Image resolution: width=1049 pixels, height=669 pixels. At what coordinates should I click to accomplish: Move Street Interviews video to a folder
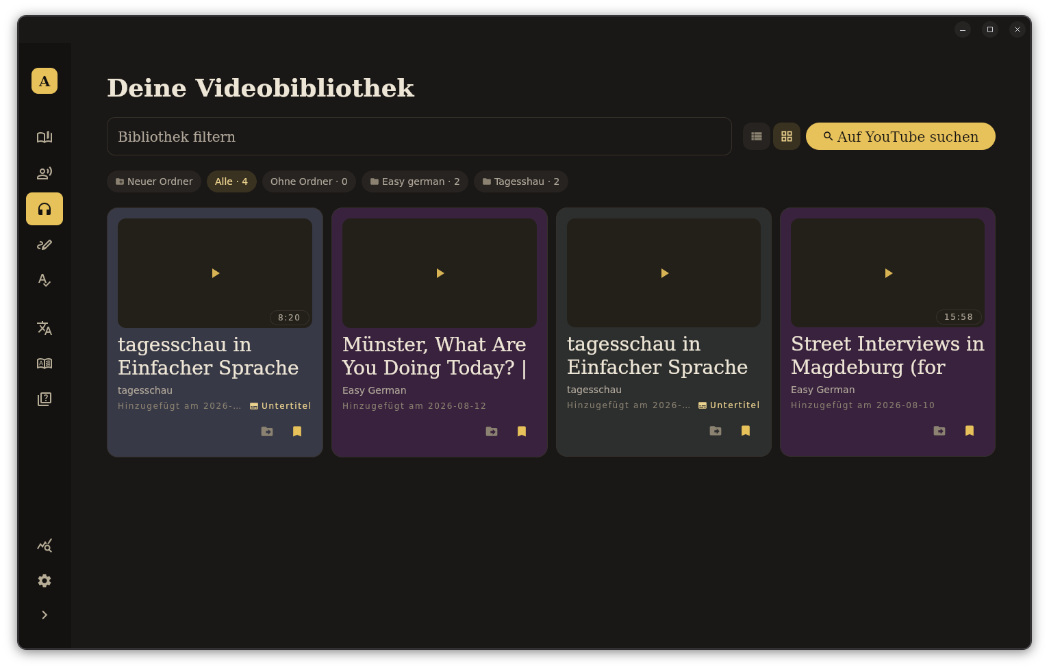click(939, 431)
